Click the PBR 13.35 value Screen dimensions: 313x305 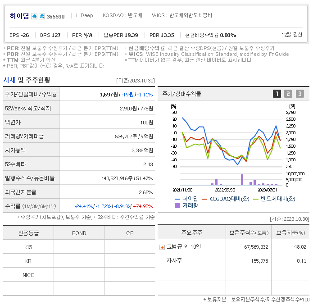tap(162, 35)
